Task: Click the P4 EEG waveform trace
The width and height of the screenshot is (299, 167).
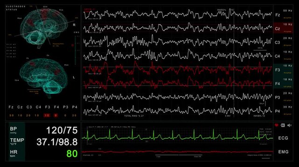Action: (178, 110)
